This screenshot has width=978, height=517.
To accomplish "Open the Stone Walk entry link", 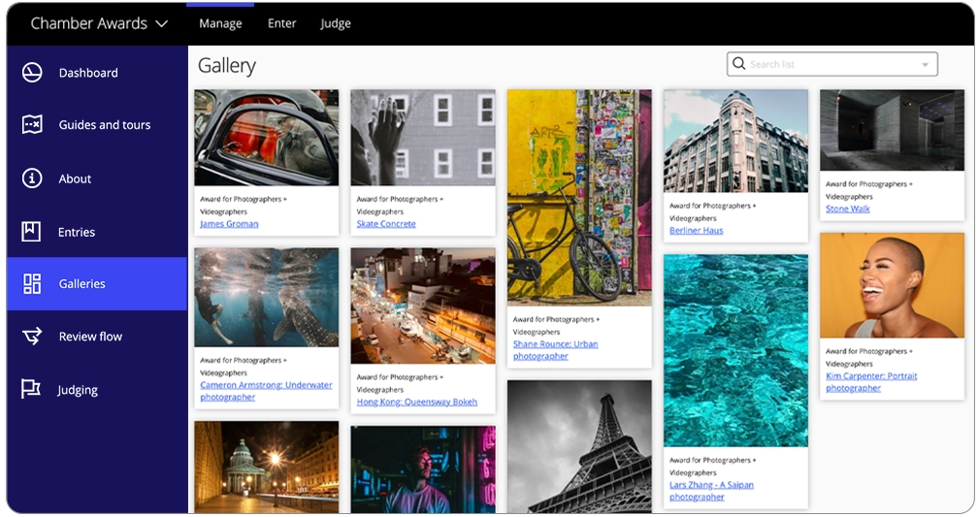I will click(x=848, y=209).
